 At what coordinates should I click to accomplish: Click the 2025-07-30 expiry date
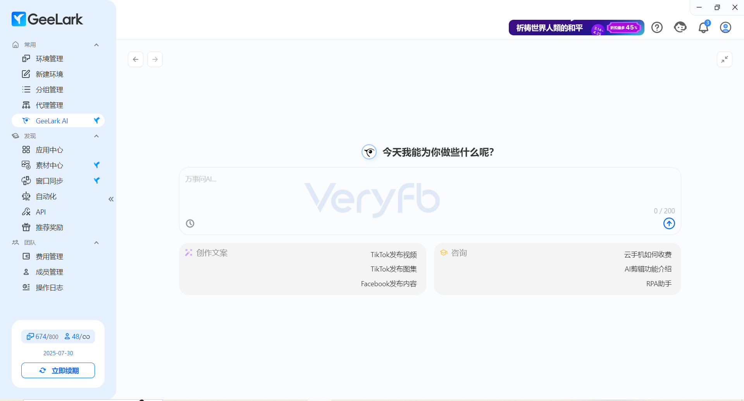point(58,353)
